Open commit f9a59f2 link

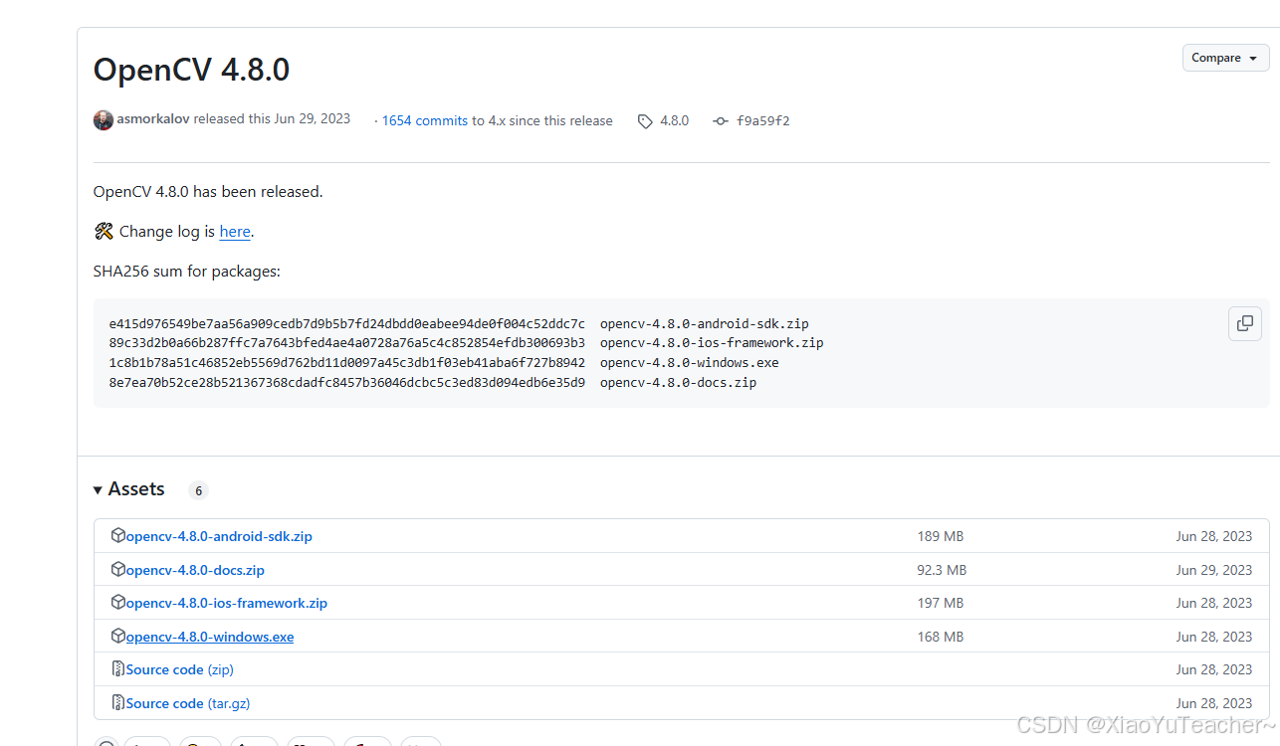(x=762, y=120)
